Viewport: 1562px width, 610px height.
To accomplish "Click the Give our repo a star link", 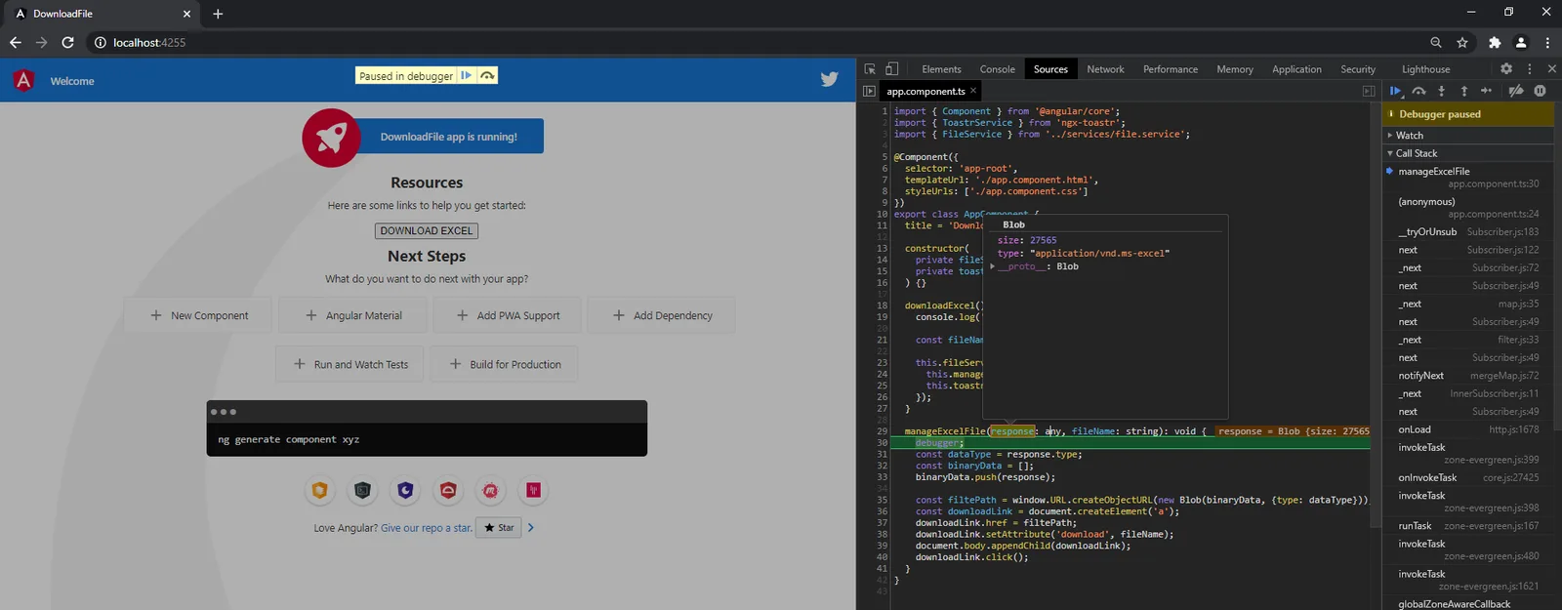I will [x=426, y=528].
